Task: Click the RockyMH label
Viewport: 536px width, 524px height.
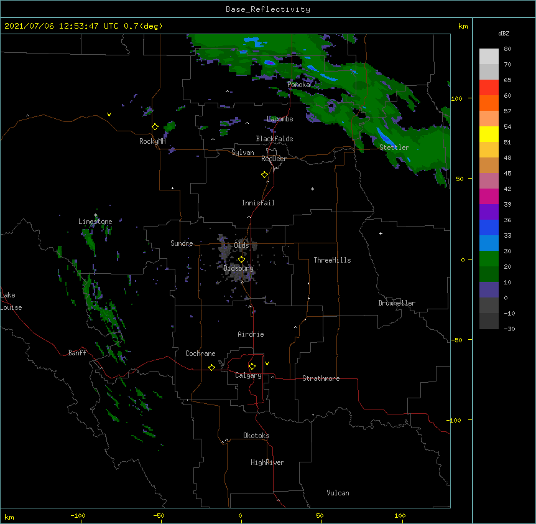Action: tap(152, 141)
